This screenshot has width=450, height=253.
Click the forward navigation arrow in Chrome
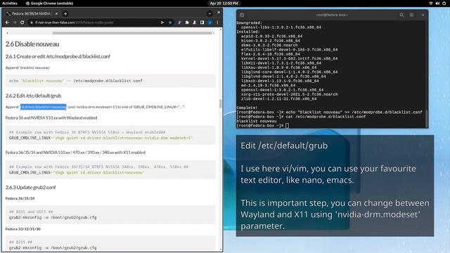pos(15,22)
